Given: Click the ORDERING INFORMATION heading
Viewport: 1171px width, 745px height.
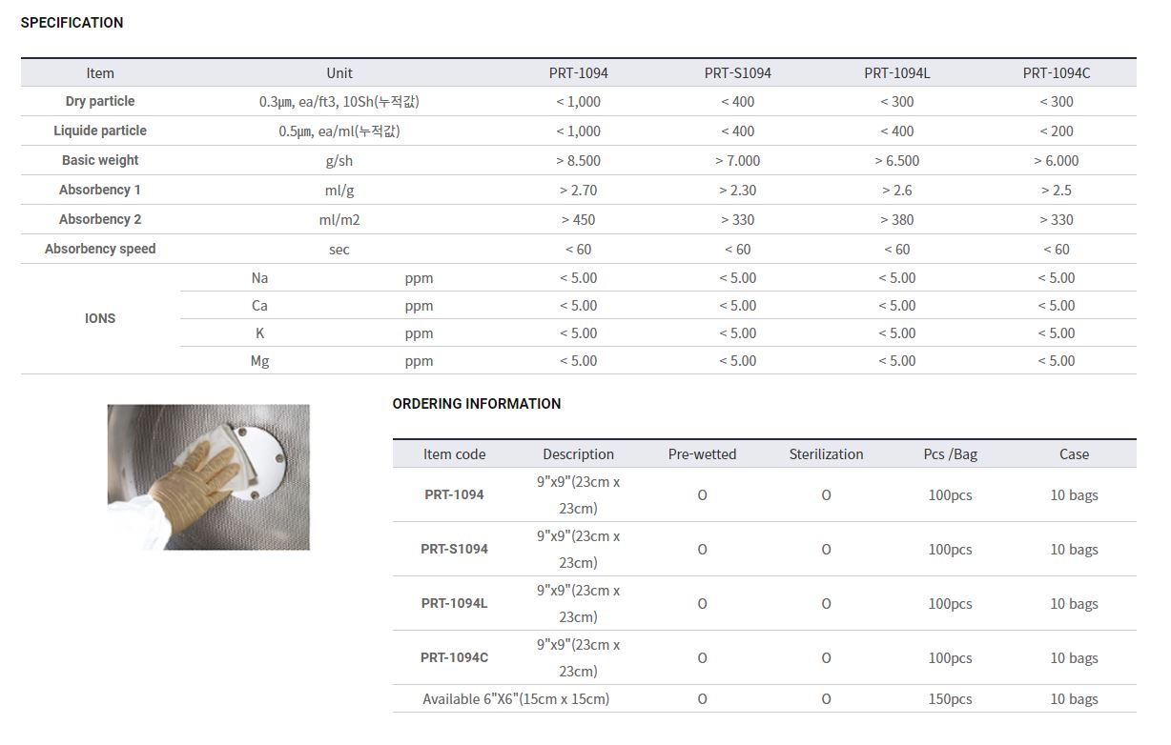Looking at the screenshot, I should pos(476,404).
